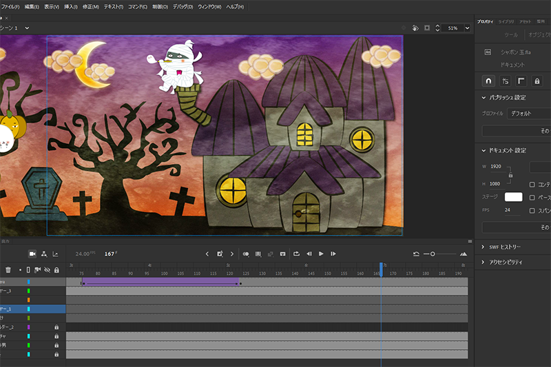Click the insert keyframe icon
Image resolution: width=551 pixels, height=367 pixels.
point(220,254)
